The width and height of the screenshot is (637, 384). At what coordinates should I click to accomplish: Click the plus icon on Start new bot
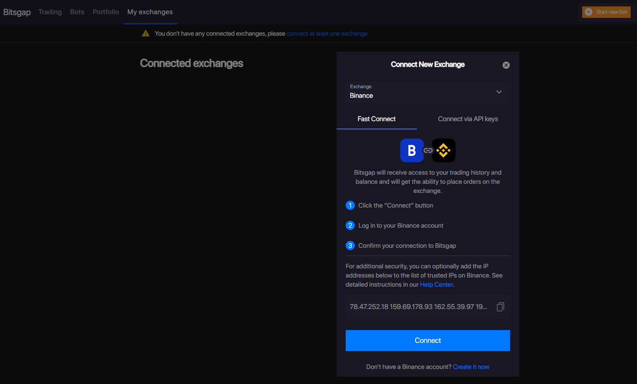pos(589,12)
